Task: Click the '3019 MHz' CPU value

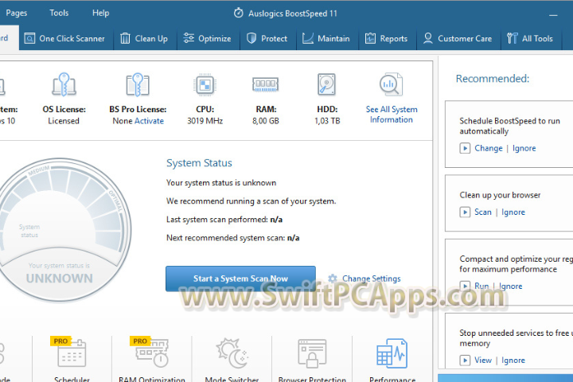Action: [205, 121]
